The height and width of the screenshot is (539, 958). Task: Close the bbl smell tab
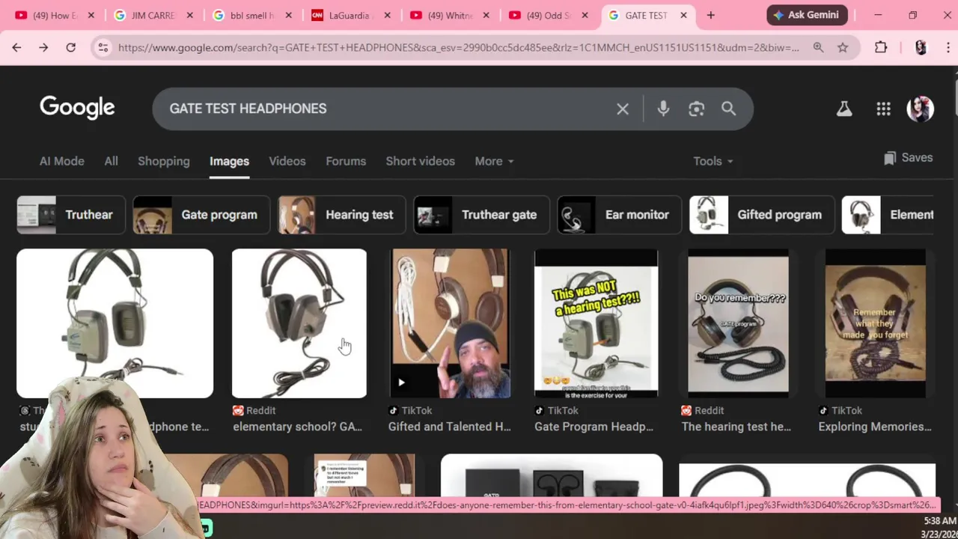click(x=289, y=15)
